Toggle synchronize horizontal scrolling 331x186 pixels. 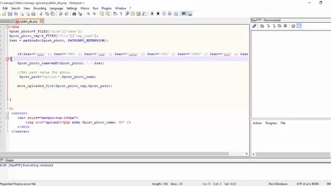[x=108, y=14]
